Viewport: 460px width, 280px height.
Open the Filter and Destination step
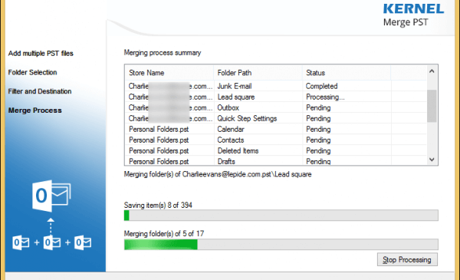pos(40,91)
